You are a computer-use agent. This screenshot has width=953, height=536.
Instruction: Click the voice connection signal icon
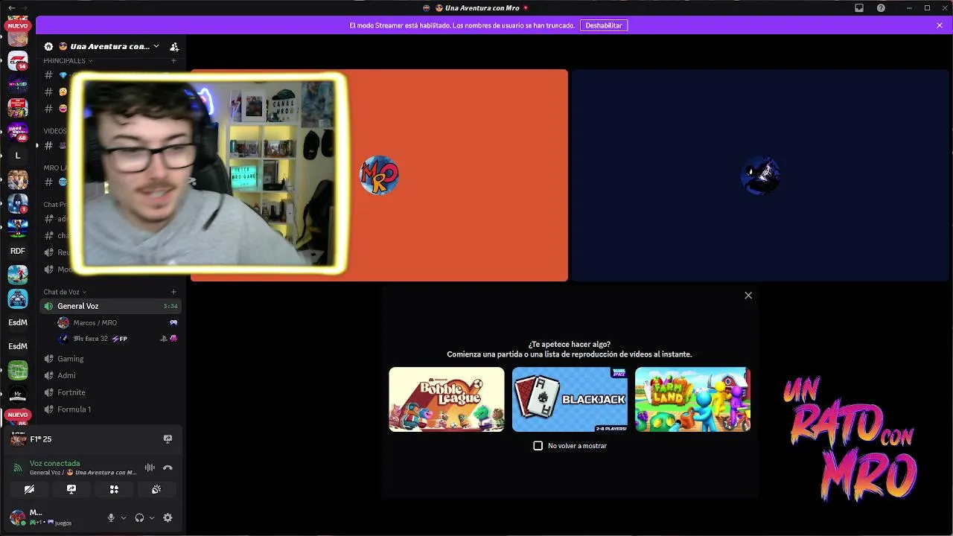18,468
